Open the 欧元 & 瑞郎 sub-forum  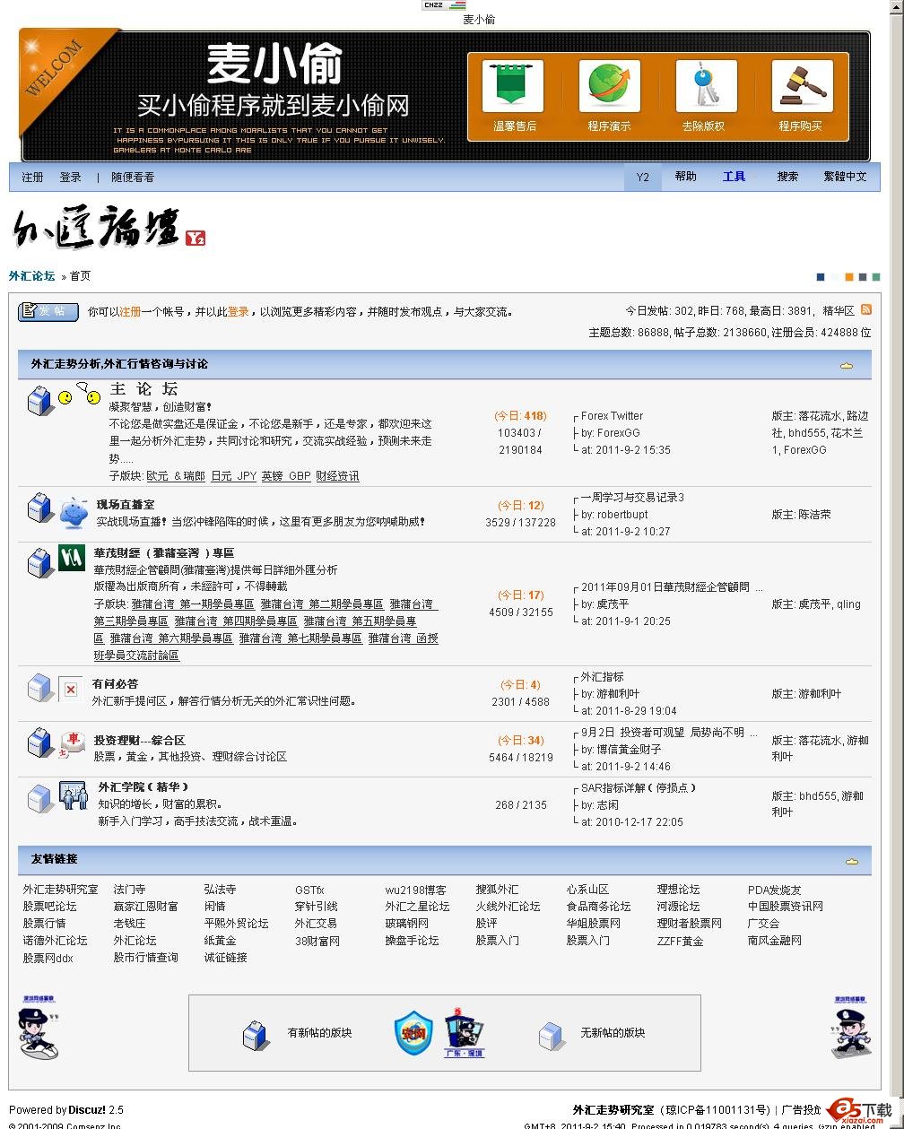tap(176, 476)
